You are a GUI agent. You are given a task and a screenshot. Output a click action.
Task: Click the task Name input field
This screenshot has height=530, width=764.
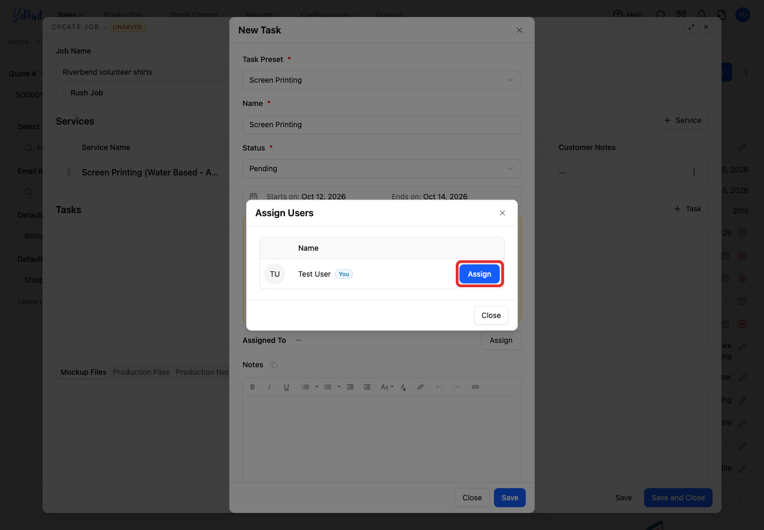click(382, 125)
